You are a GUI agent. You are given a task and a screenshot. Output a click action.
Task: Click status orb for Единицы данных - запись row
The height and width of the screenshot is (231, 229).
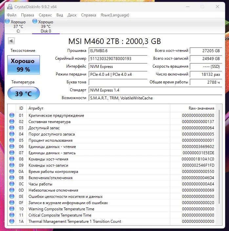point(12,153)
